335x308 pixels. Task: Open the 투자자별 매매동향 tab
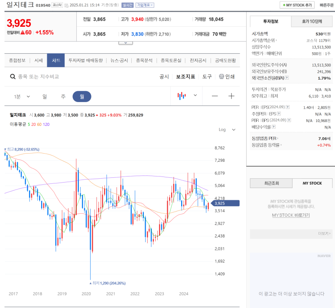coord(85,61)
